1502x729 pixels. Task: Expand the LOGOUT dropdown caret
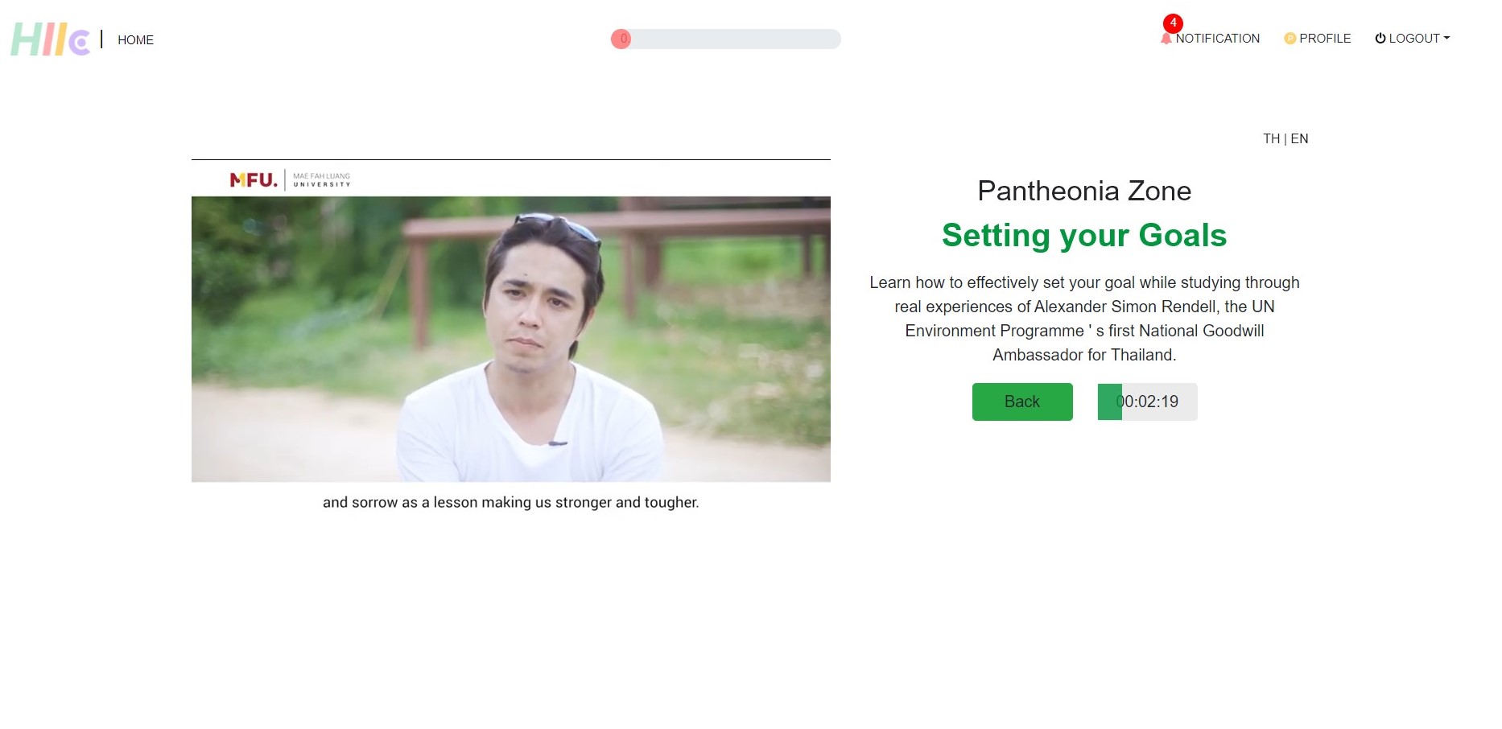[x=1446, y=38]
